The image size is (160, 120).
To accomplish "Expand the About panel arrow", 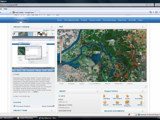I will tap(97, 91).
